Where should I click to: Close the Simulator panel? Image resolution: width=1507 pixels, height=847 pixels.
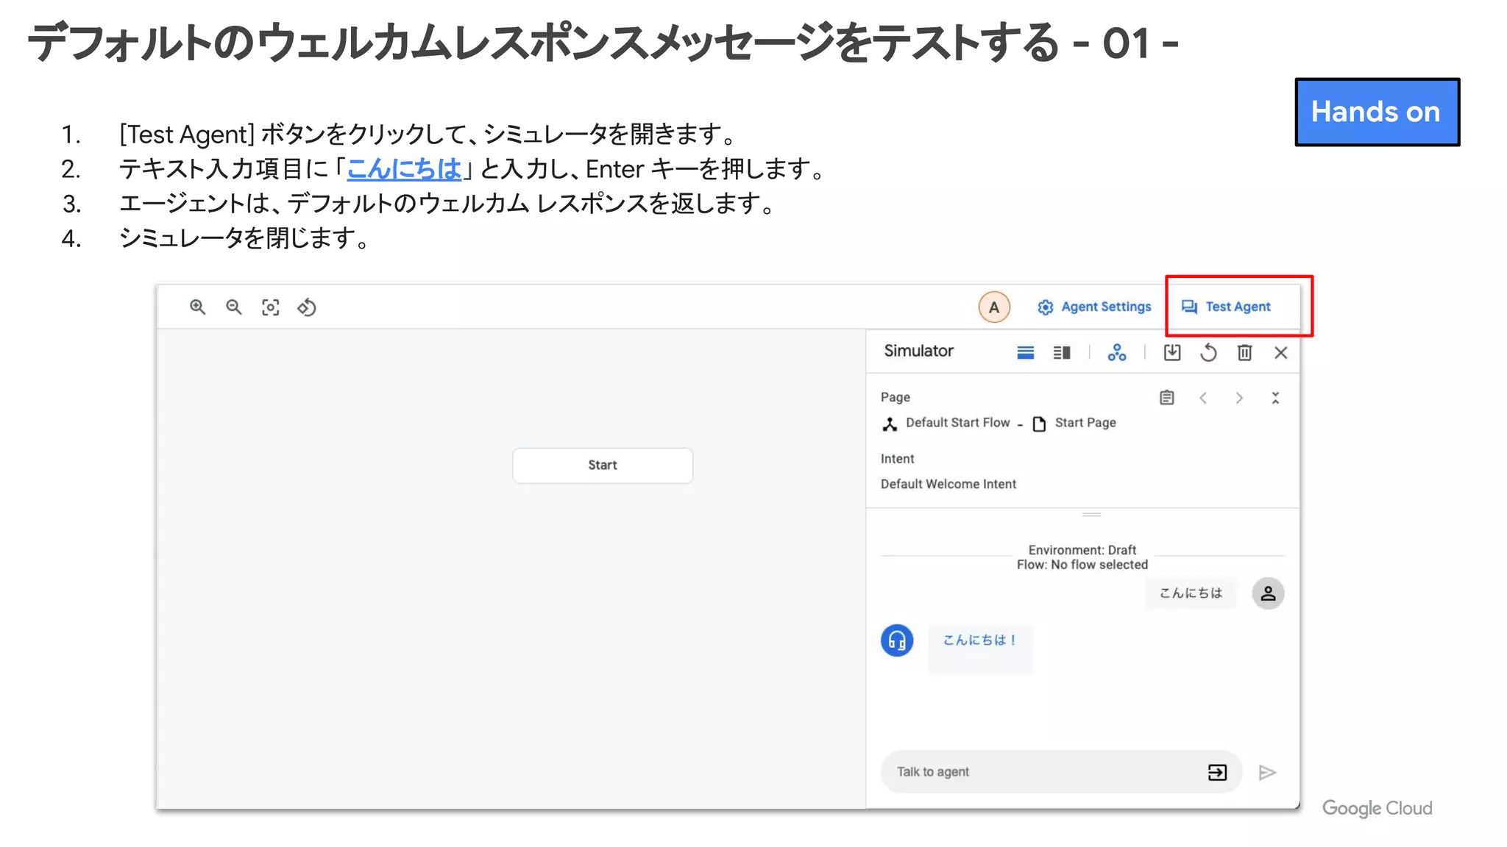pyautogui.click(x=1280, y=353)
